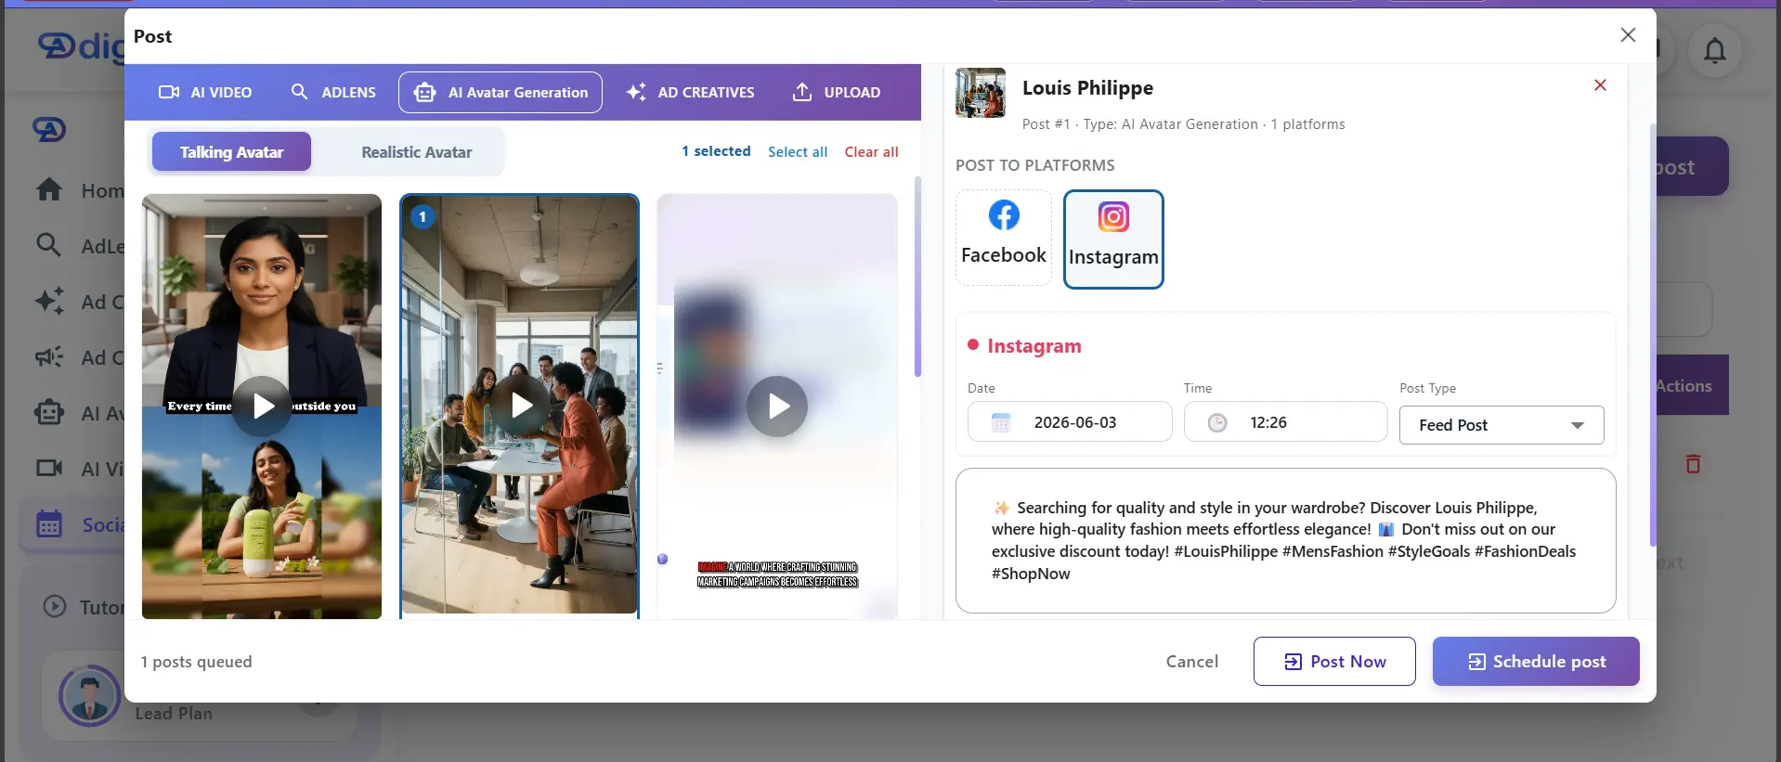Viewport: 1781px width, 762px height.
Task: Click the small D logo in sidebar
Action: [49, 129]
